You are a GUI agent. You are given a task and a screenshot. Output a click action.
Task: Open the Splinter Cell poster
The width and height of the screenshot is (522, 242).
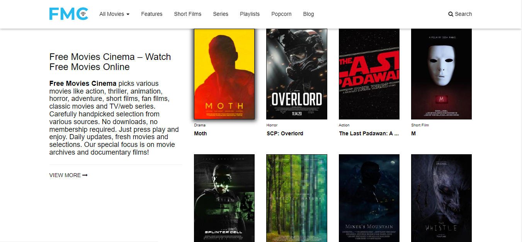(224, 198)
